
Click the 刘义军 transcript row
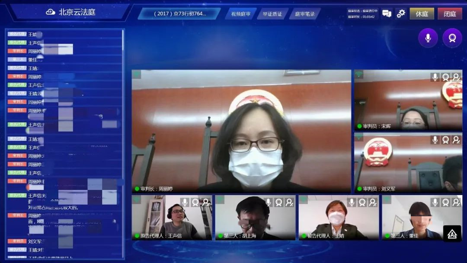pyautogui.click(x=64, y=241)
